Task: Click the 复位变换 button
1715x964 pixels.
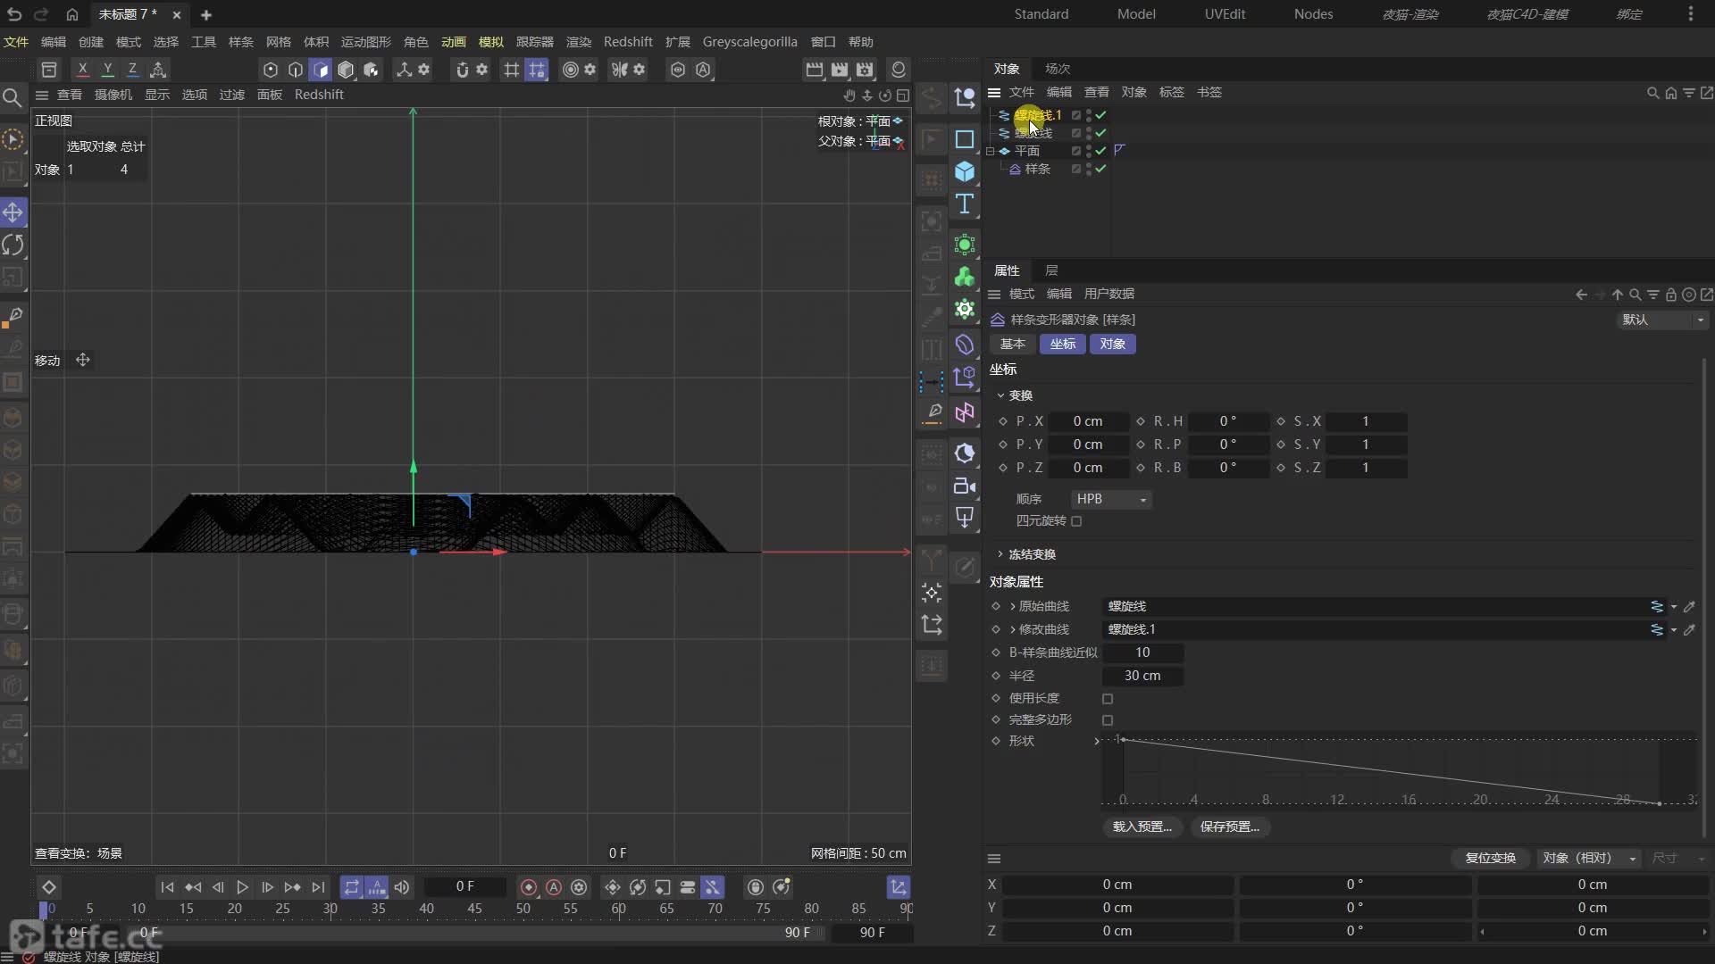Action: pyautogui.click(x=1491, y=858)
